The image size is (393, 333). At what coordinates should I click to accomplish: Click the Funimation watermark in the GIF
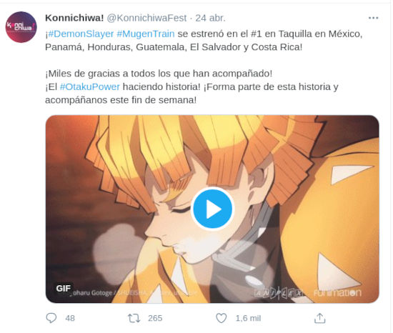tap(337, 293)
